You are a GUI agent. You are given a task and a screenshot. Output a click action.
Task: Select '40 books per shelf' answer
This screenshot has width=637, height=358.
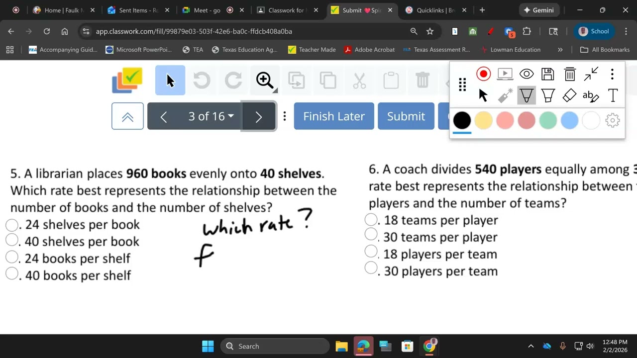coord(12,273)
